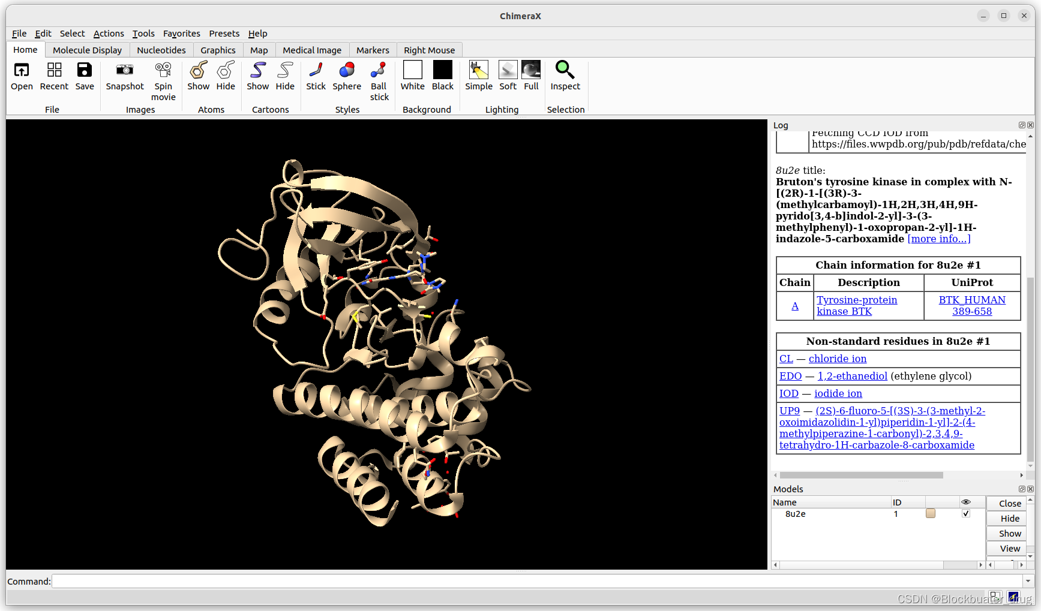1041x611 pixels.
Task: Toggle visibility checkbox for model 8u2e
Action: (x=966, y=514)
